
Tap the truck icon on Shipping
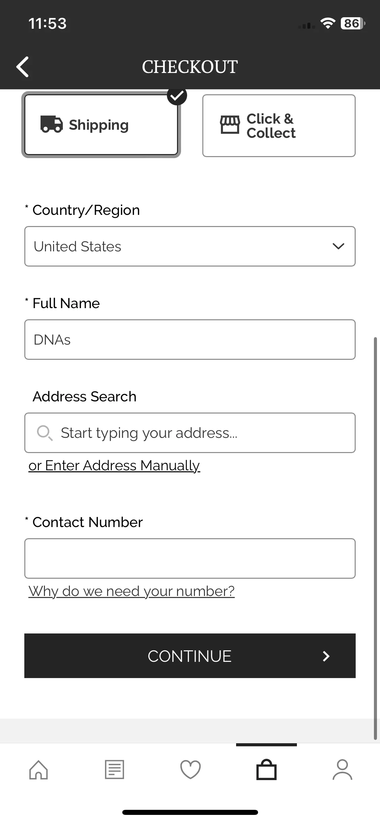coord(52,124)
